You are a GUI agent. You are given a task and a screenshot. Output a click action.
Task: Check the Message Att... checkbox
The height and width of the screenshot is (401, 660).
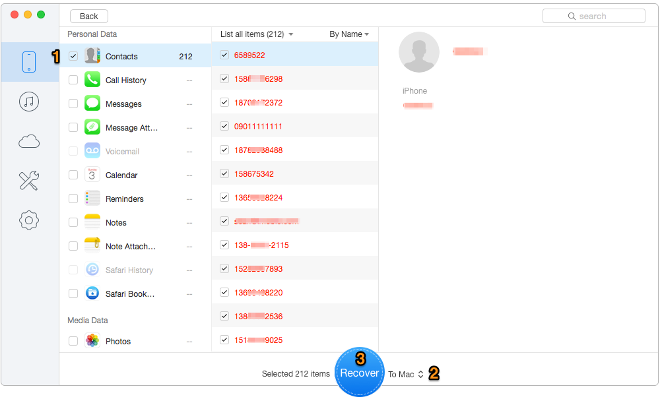click(x=73, y=127)
